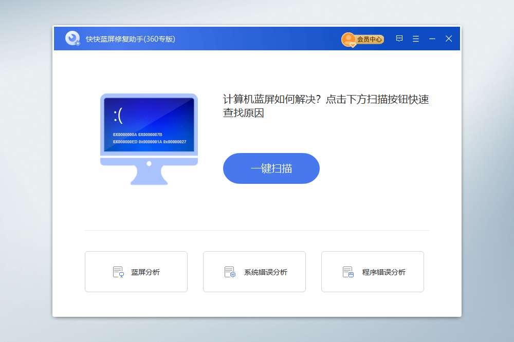This screenshot has width=514, height=342.
Task: Click the 蓝屏分析 monitor document icon
Action: coord(118,272)
